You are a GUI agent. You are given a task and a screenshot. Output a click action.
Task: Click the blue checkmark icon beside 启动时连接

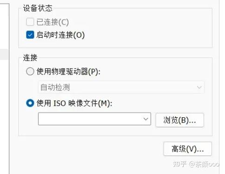(30, 35)
